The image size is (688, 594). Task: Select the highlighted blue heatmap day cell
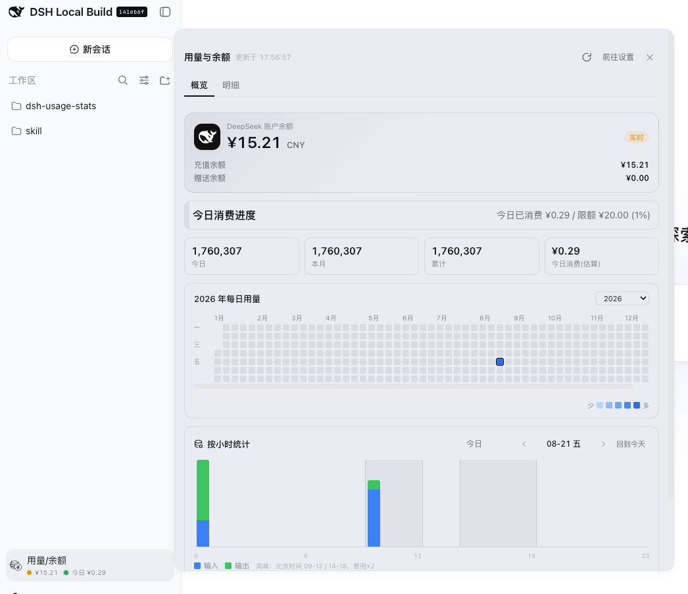point(500,362)
